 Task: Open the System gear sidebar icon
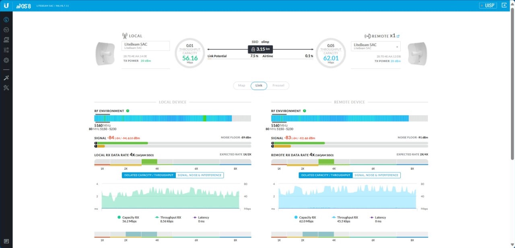coord(6,60)
